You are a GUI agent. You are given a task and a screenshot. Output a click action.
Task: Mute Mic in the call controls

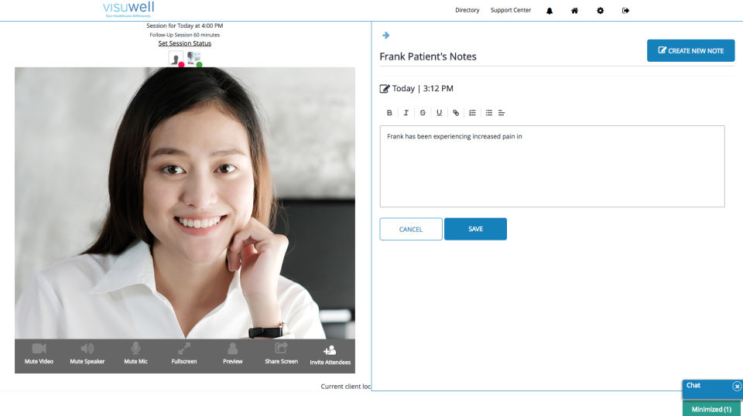tap(135, 354)
